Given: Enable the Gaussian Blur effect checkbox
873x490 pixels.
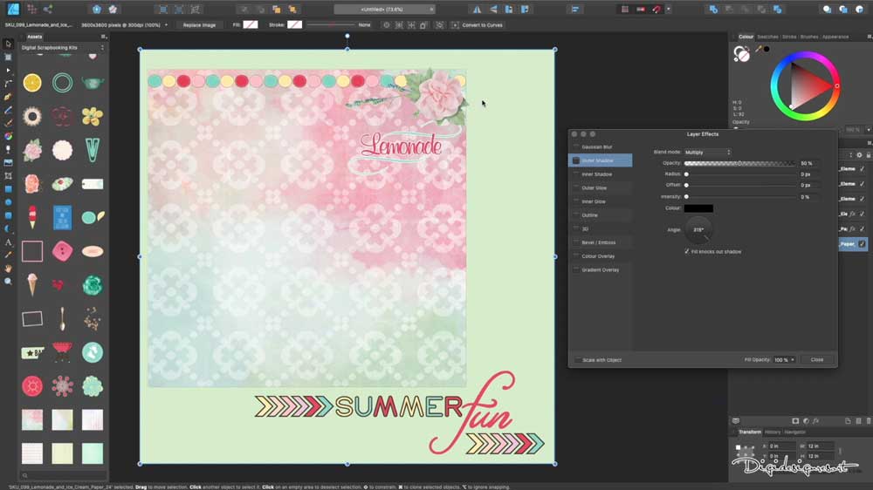Looking at the screenshot, I should pyautogui.click(x=576, y=146).
